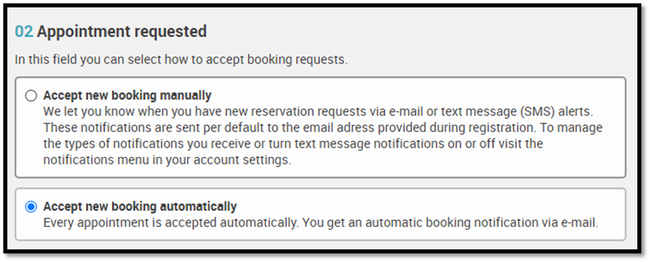Image resolution: width=650 pixels, height=262 pixels.
Task: Click 'turn text message notifications on or off'
Action: pos(409,144)
